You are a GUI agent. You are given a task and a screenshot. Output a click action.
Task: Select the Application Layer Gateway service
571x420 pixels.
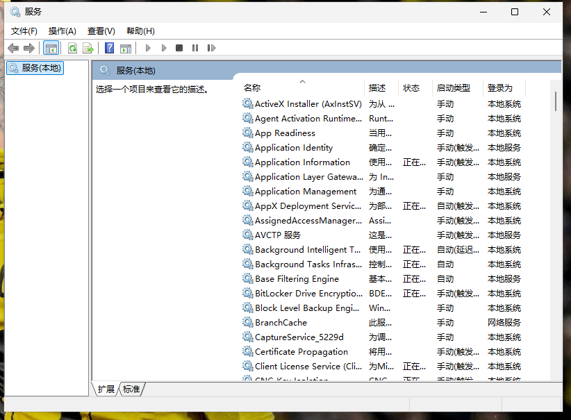point(309,176)
